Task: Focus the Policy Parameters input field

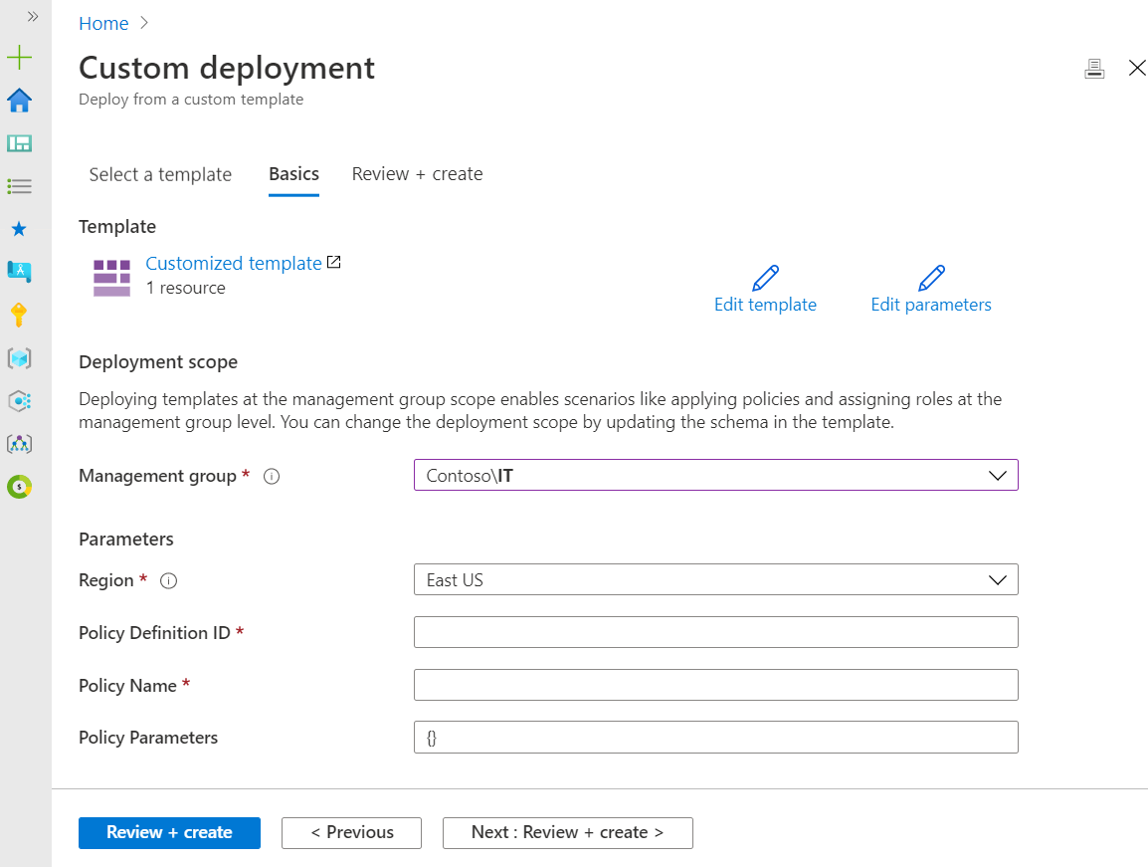Action: tap(715, 738)
